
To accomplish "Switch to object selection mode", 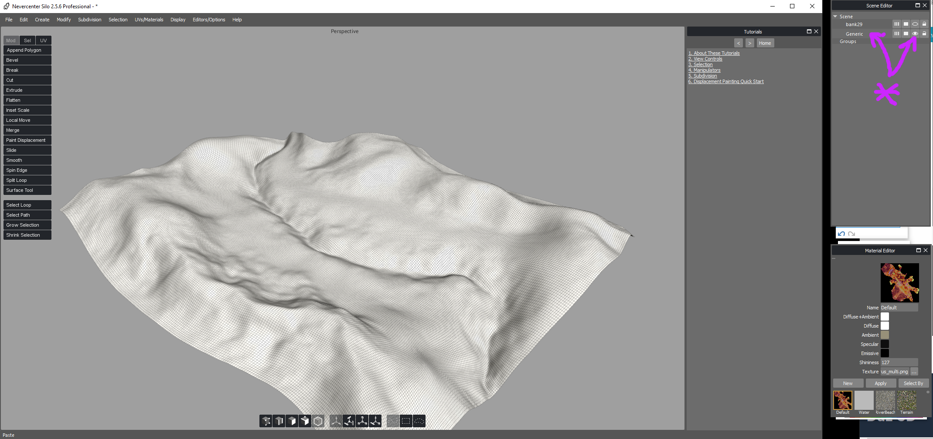I will coord(318,421).
